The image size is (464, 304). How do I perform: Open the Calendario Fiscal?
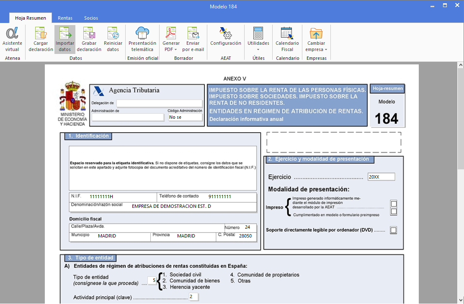tap(287, 39)
